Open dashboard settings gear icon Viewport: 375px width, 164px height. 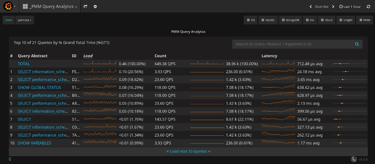coord(95,6)
